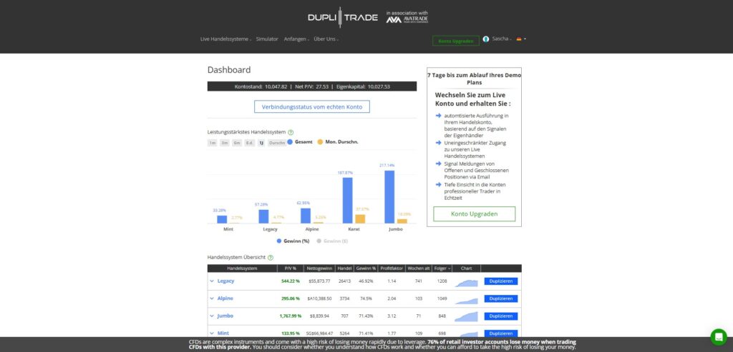The width and height of the screenshot is (733, 352).
Task: Click the orange Karat monthly average bar
Action: pyautogui.click(x=360, y=218)
